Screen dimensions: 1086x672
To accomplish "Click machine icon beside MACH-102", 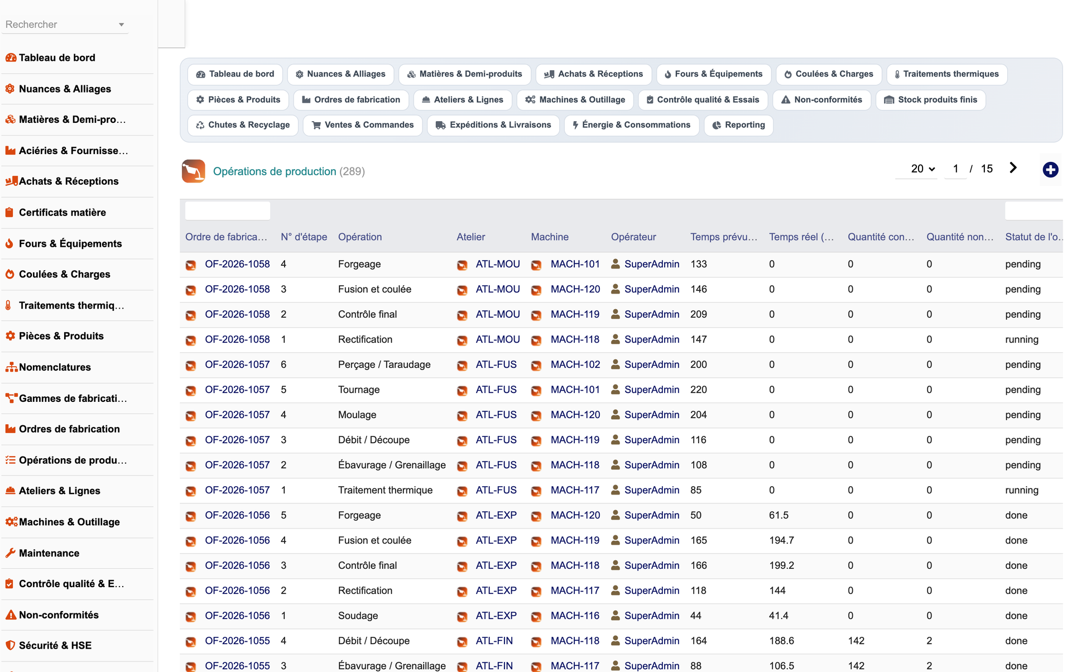I will (536, 365).
